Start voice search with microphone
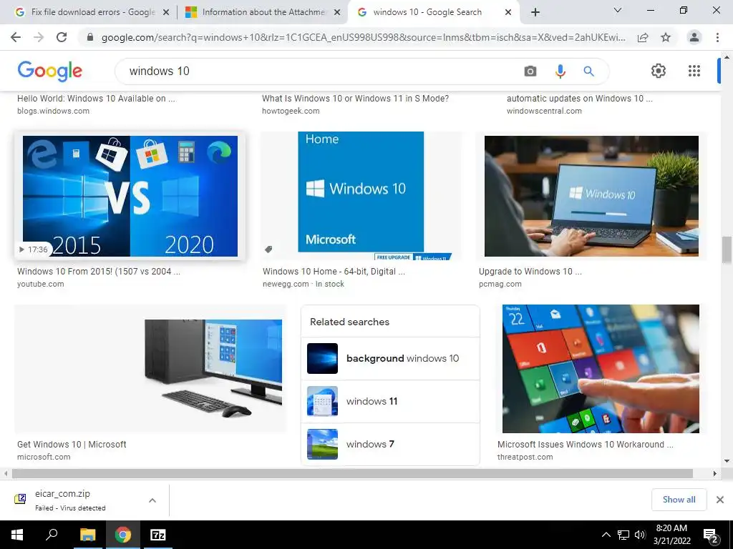 [x=560, y=71]
